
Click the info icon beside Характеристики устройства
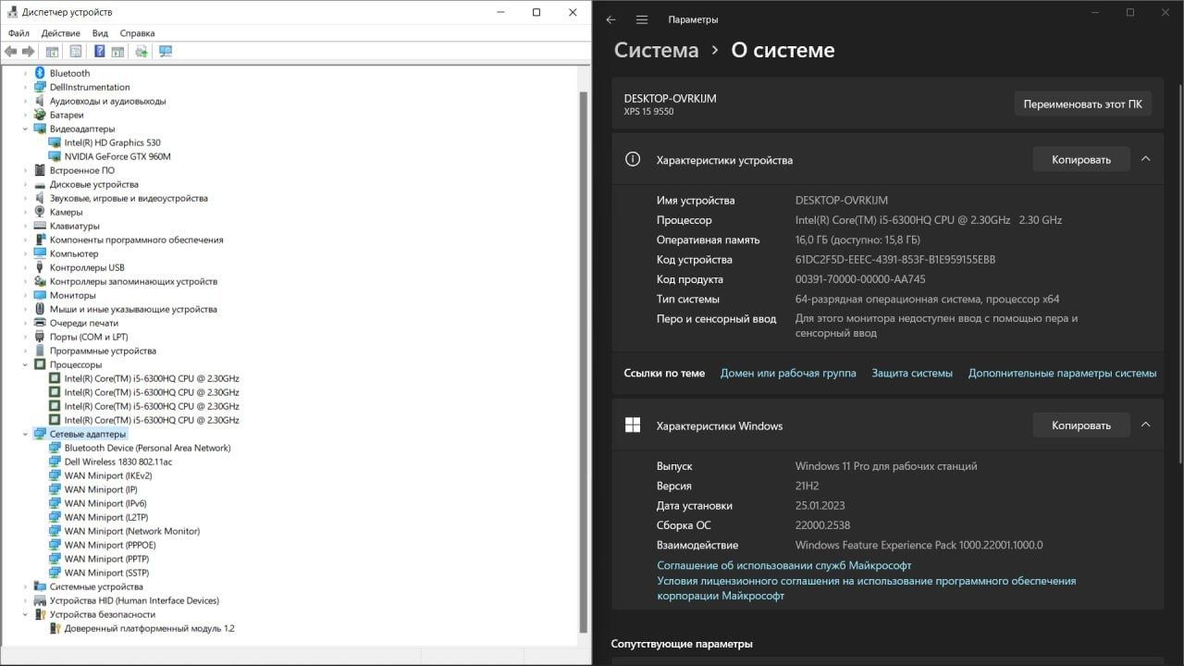point(633,159)
